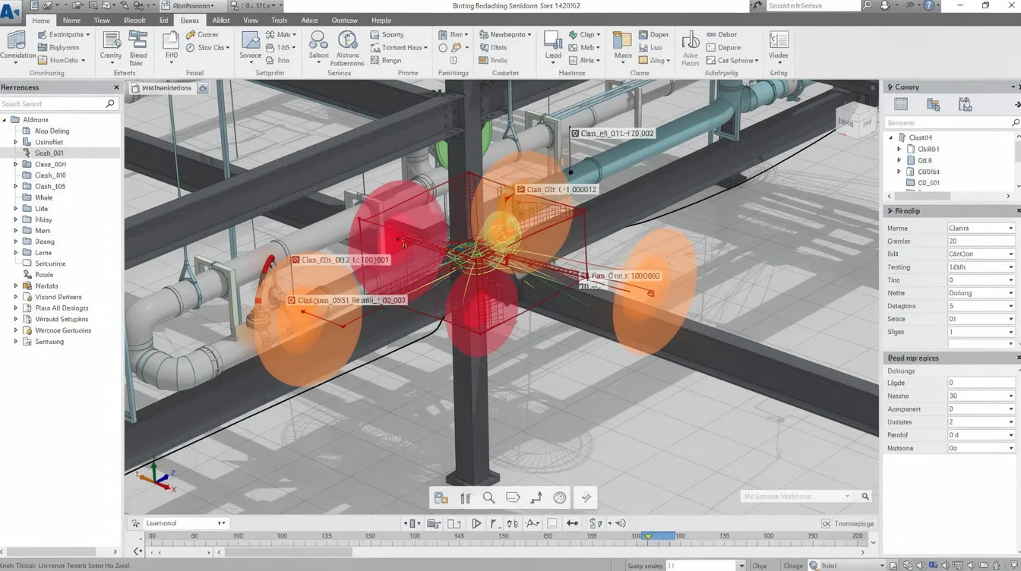Image resolution: width=1021 pixels, height=571 pixels.
Task: Open the Hepio ribbon tab
Action: [381, 21]
